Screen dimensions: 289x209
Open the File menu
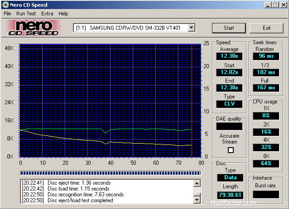tap(7, 14)
